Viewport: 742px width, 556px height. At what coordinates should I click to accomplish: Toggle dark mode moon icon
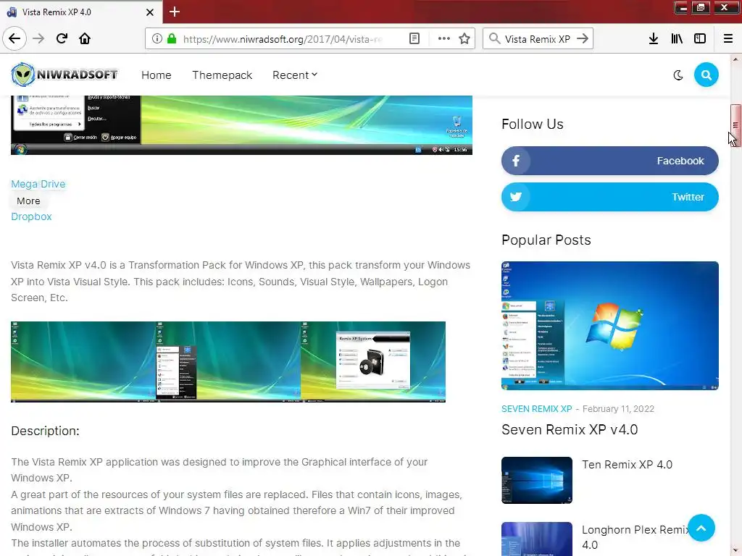click(x=678, y=75)
